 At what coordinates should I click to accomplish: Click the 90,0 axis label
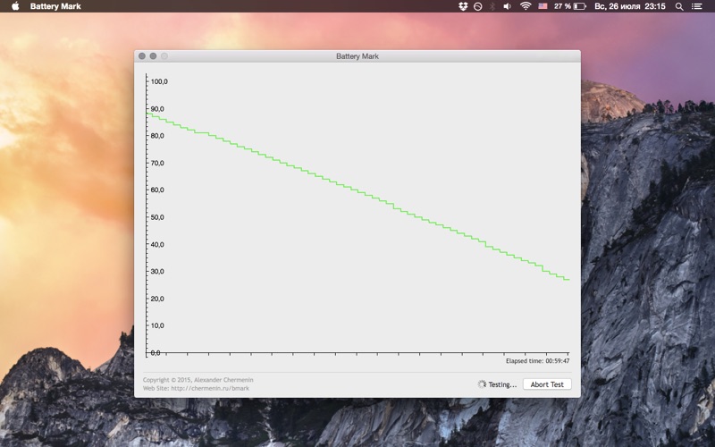click(x=157, y=108)
